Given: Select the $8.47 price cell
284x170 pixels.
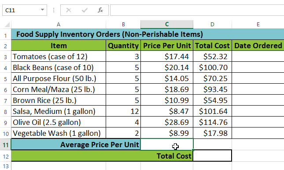Looking at the screenshot, I should pyautogui.click(x=167, y=111).
